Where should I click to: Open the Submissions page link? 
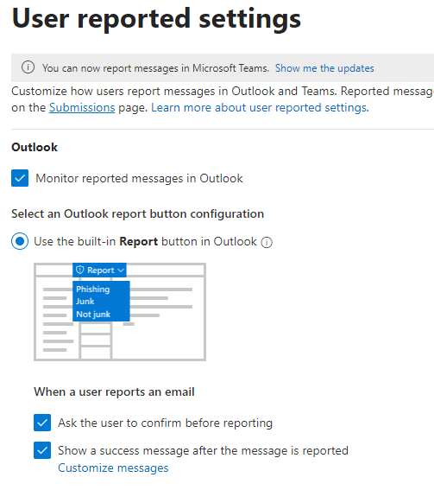(x=82, y=107)
